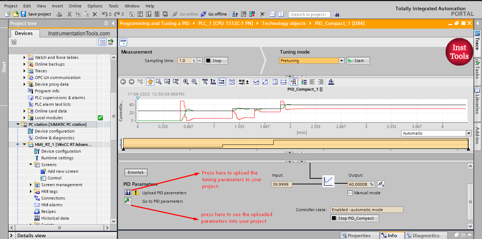Select the pan/move tool in the trend toolbar
This screenshot has height=239, width=482.
(x=150, y=81)
